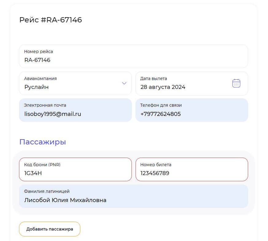Focus the Номер рейса input field
The image size is (268, 241).
pyautogui.click(x=133, y=56)
